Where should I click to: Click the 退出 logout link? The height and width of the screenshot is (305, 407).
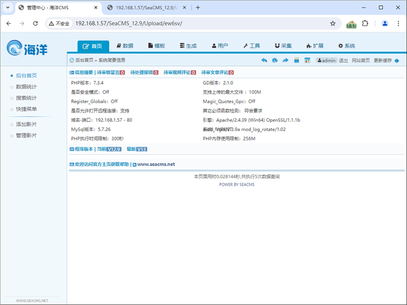343,61
